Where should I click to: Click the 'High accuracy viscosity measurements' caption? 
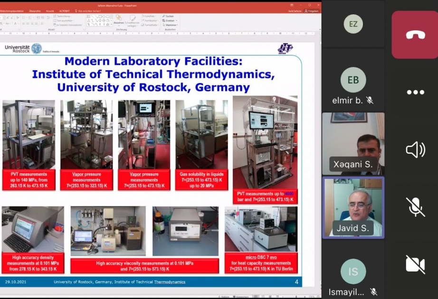coord(145,266)
